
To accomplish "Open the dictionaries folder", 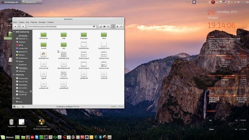I will (x=44, y=36).
